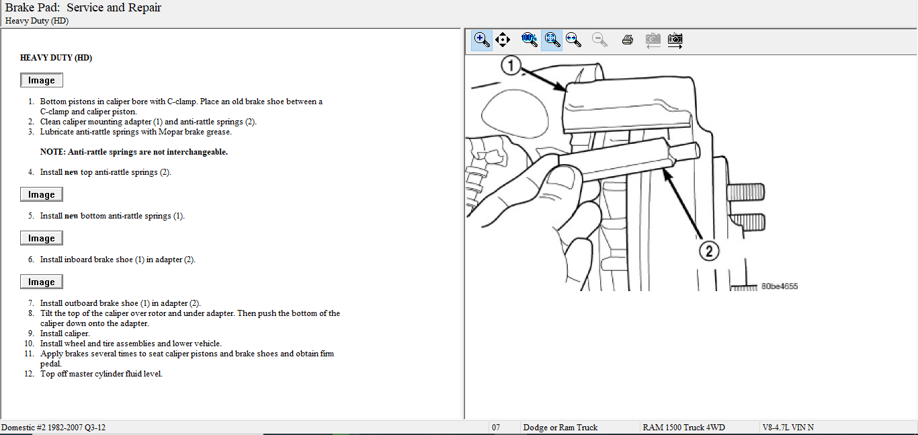Viewport: 918px width, 435px height.
Task: Open the Image button above step 1
Action: coord(42,80)
